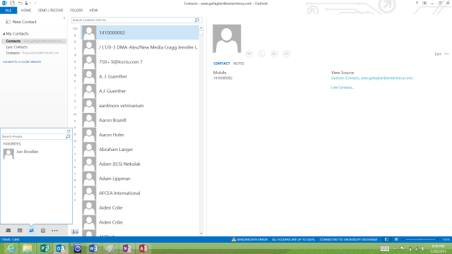Click the Send/Receive Error warning icon
The height and width of the screenshot is (254, 452).
coord(234,239)
